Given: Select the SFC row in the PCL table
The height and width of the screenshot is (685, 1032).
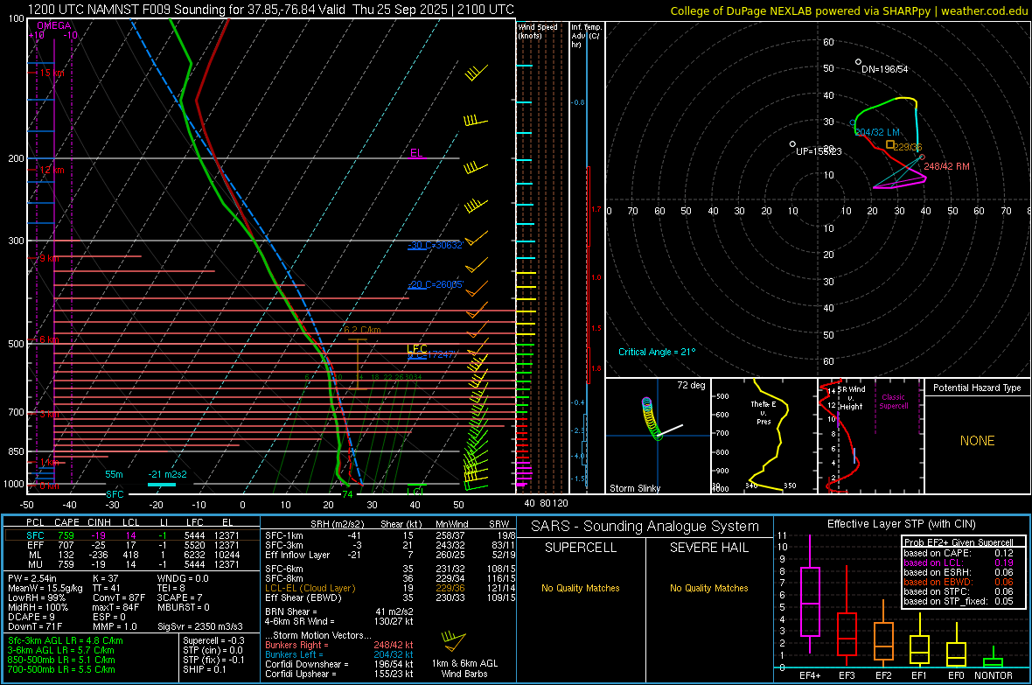Looking at the screenshot, I should [132, 535].
